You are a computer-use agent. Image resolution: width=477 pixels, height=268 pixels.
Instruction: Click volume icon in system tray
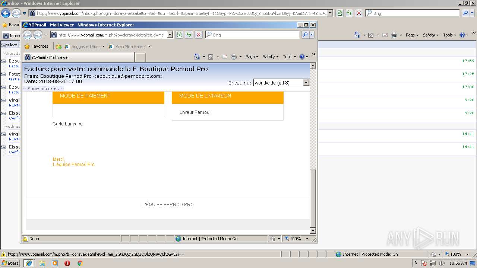pos(442,263)
